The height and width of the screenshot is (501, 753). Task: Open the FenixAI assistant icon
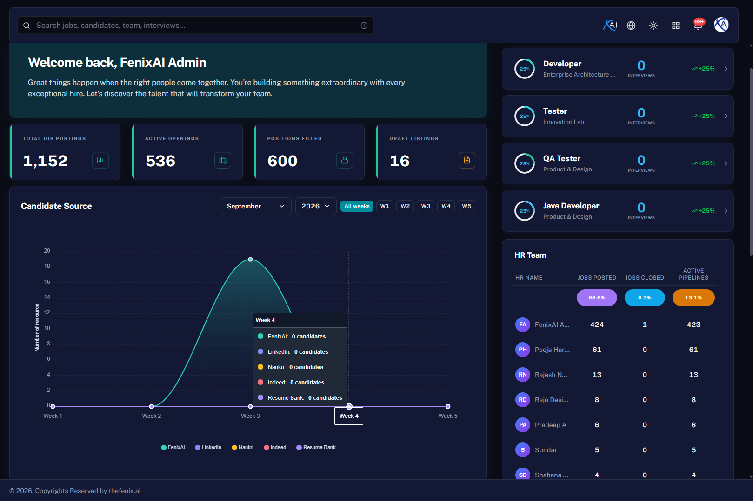coord(610,26)
